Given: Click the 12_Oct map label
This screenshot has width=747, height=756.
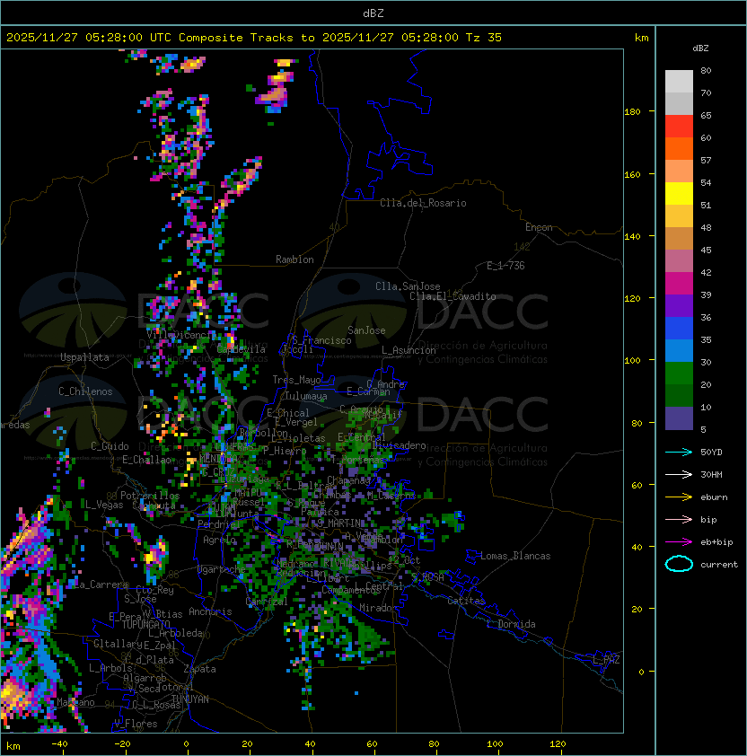Looking at the screenshot, I should click(x=404, y=560).
